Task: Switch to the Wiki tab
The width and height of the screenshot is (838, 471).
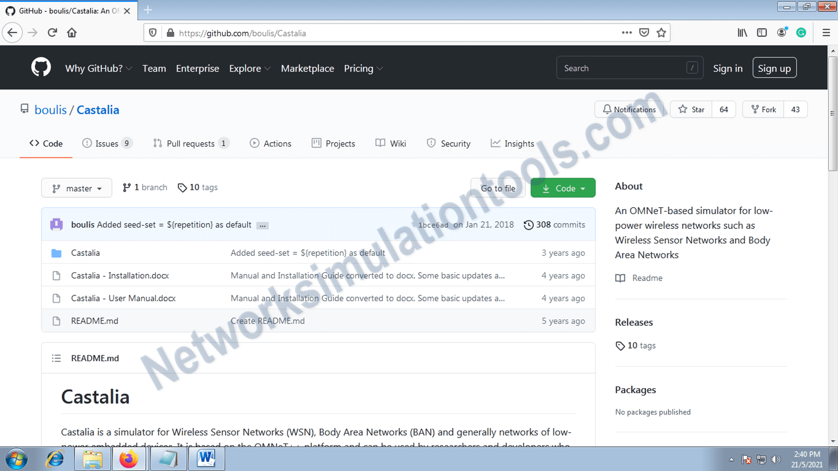Action: pyautogui.click(x=391, y=144)
